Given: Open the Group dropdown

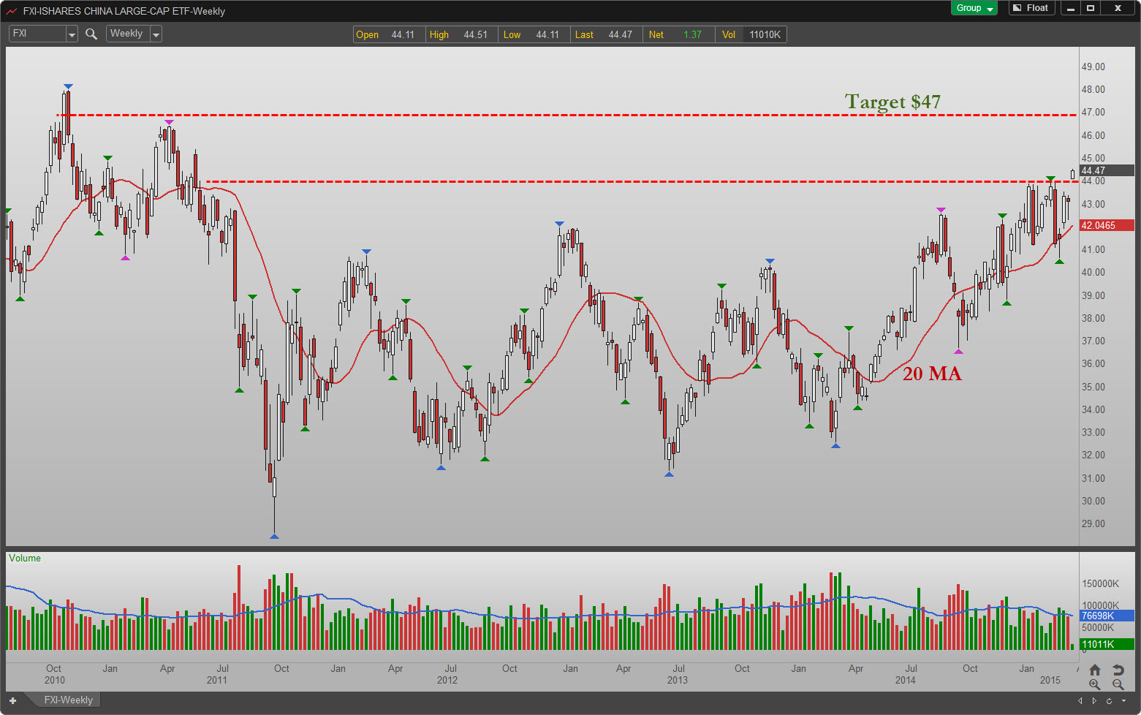Looking at the screenshot, I should 975,8.
